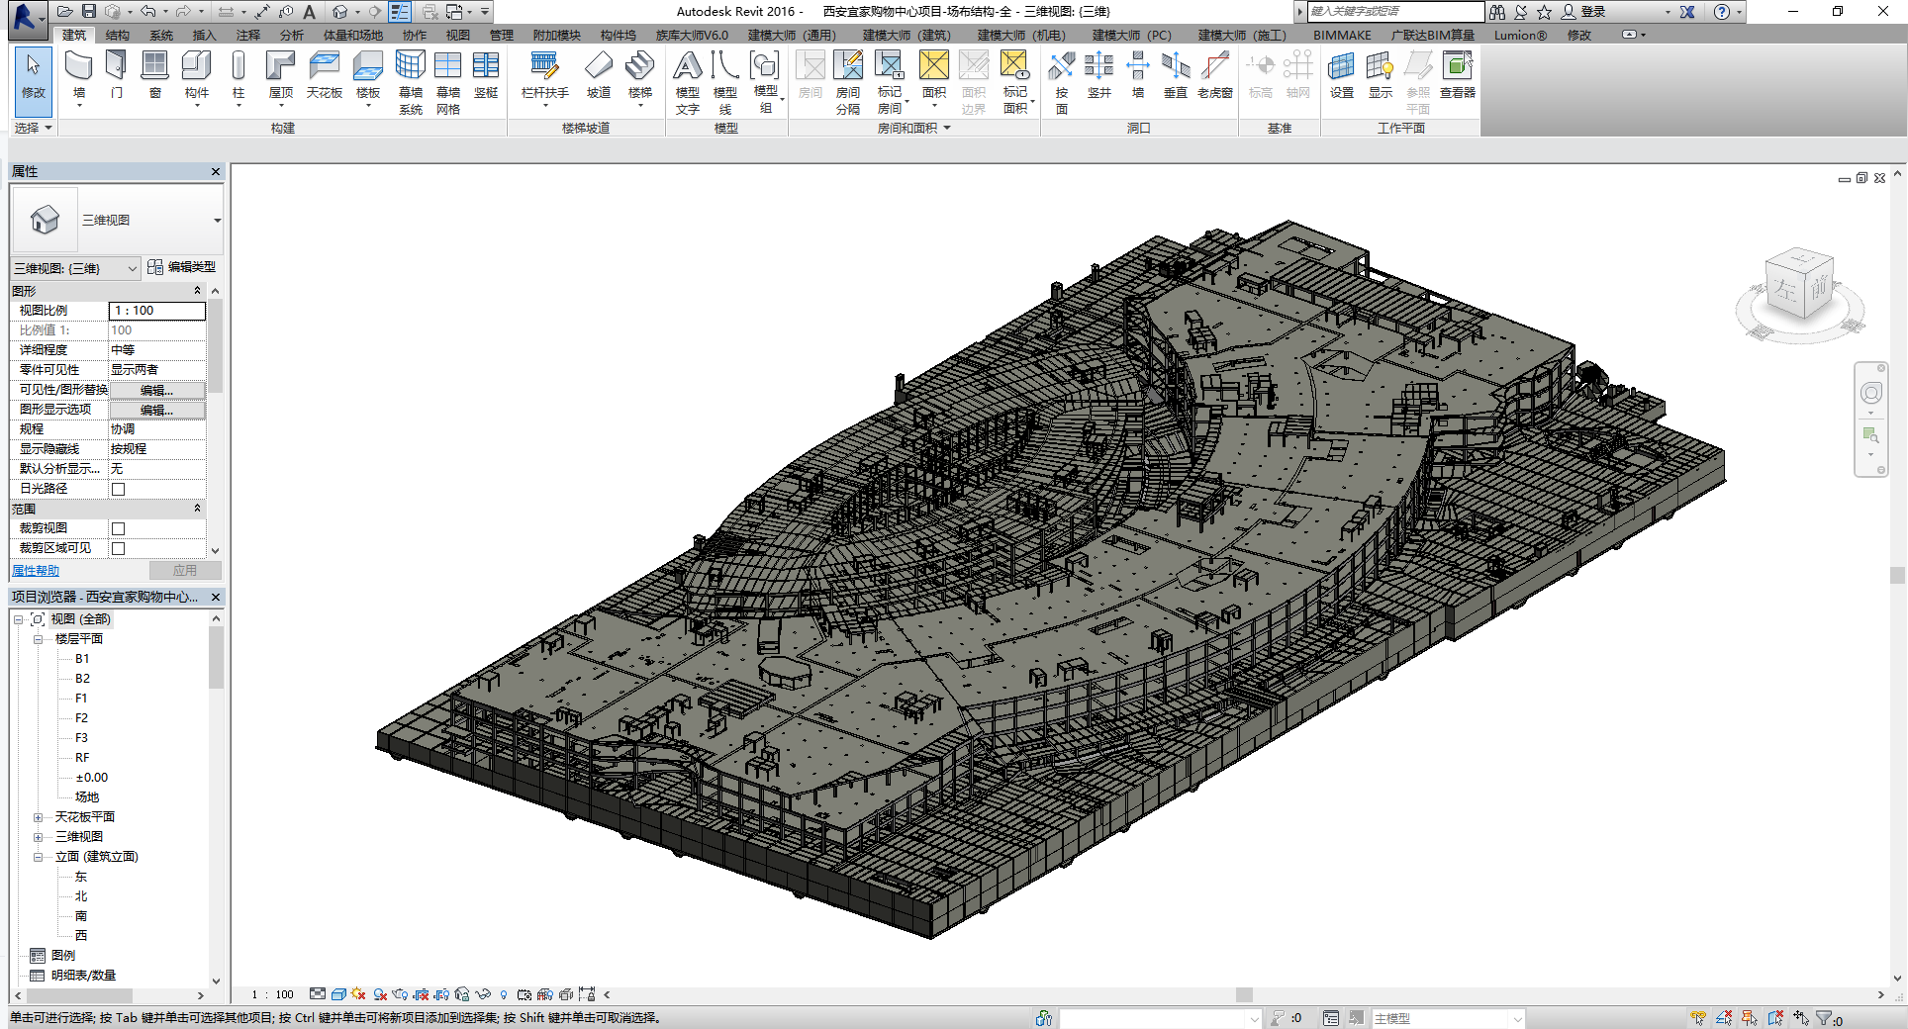Select the Model Text (模型文字) tool
This screenshot has width=1908, height=1029.
point(688,83)
